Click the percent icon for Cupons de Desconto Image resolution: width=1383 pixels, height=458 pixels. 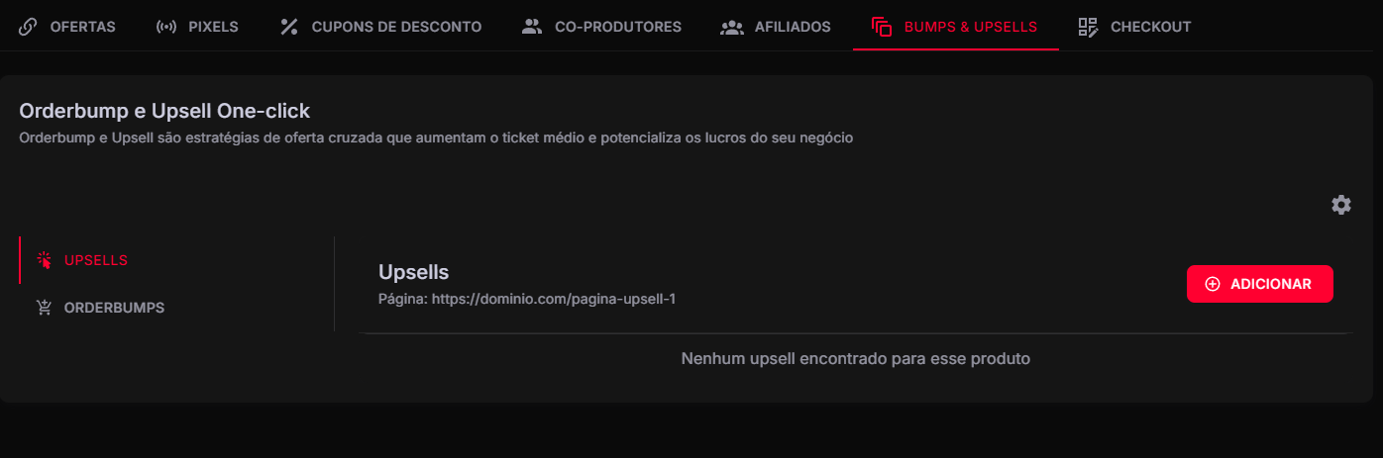click(x=289, y=27)
